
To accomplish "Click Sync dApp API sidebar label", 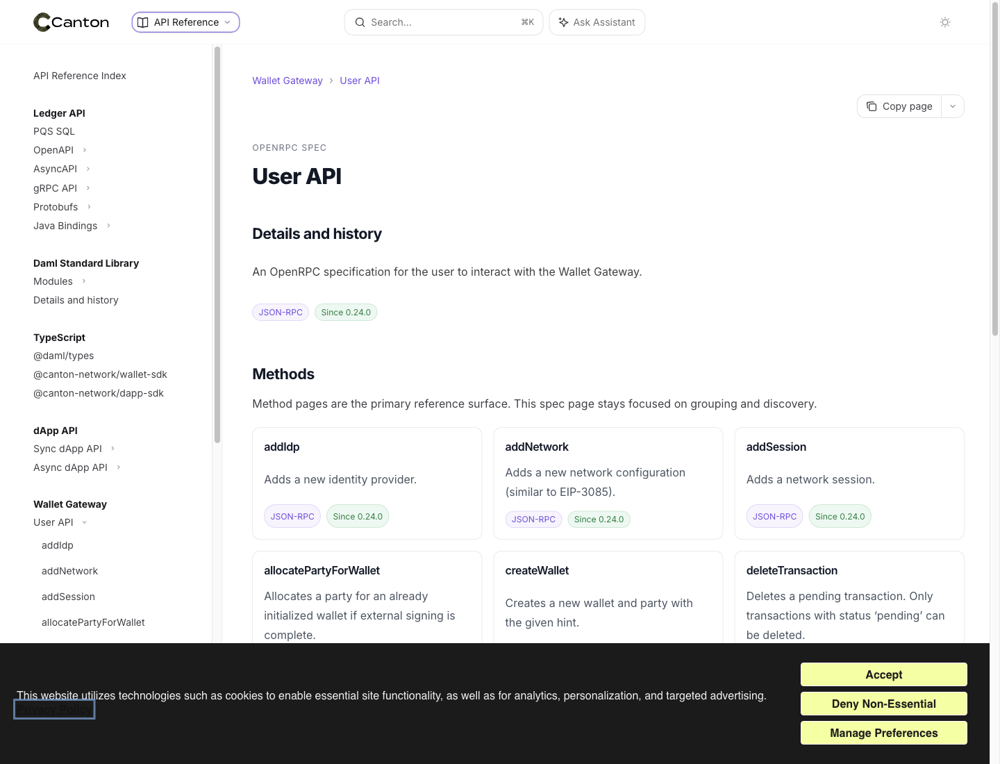I will tap(67, 449).
